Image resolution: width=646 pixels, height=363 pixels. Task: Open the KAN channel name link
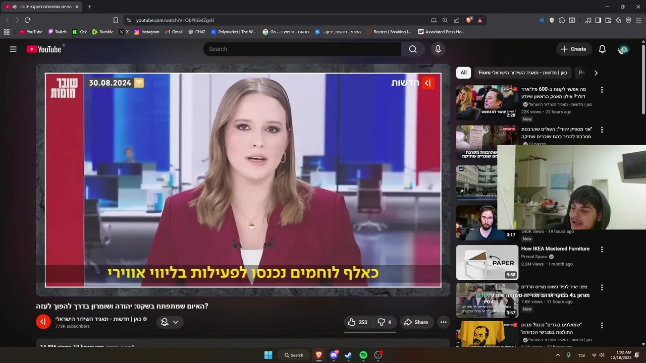point(98,319)
